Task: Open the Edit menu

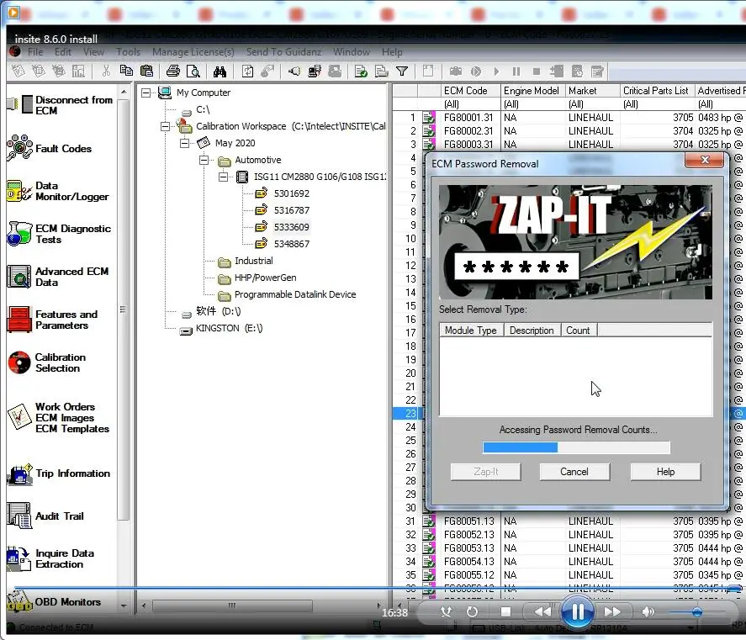Action: (63, 52)
